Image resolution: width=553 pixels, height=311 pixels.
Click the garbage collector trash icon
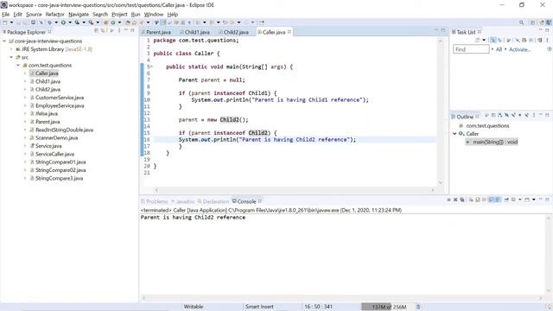pyautogui.click(x=418, y=307)
